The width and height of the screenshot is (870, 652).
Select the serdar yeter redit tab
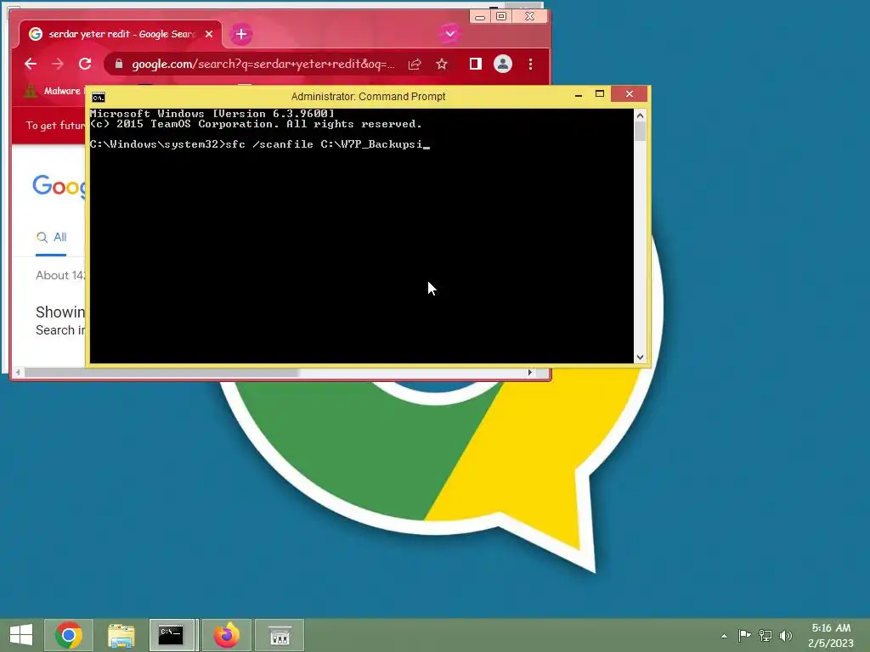pos(121,34)
